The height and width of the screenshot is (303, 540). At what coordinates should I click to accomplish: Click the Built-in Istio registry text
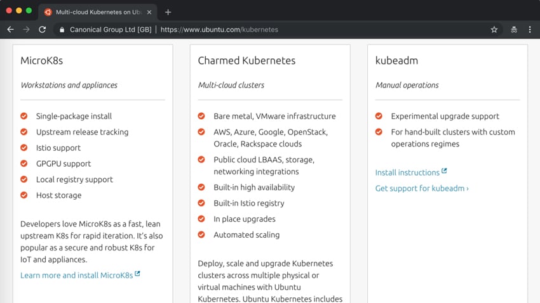(x=249, y=203)
